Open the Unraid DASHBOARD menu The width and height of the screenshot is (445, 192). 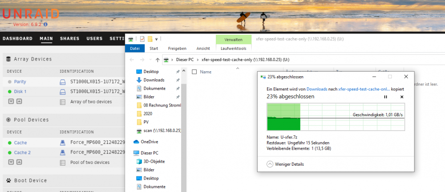coord(18,39)
